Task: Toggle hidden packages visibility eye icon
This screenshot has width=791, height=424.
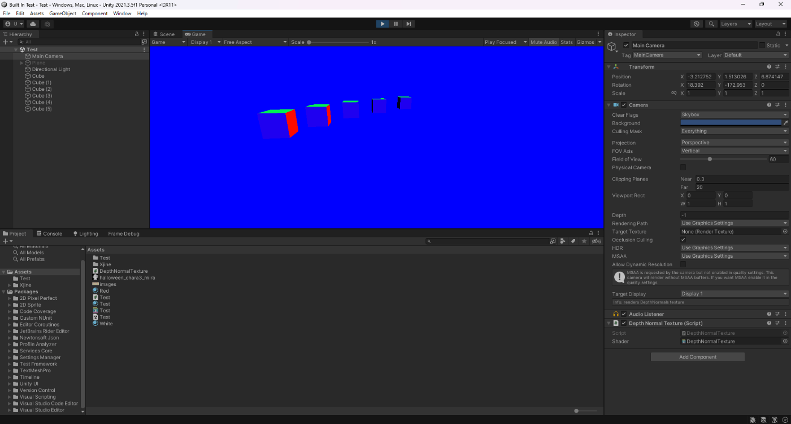Action: [x=596, y=241]
